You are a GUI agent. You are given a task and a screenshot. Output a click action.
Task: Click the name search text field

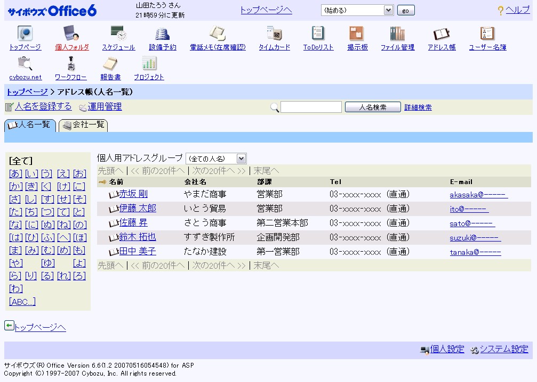(x=311, y=107)
